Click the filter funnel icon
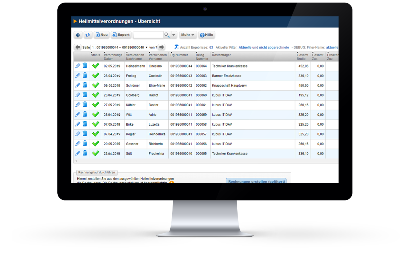This screenshot has width=412, height=257. pyautogui.click(x=176, y=47)
